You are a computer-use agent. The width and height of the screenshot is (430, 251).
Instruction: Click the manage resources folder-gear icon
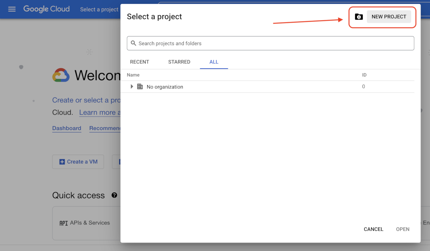coord(359,17)
